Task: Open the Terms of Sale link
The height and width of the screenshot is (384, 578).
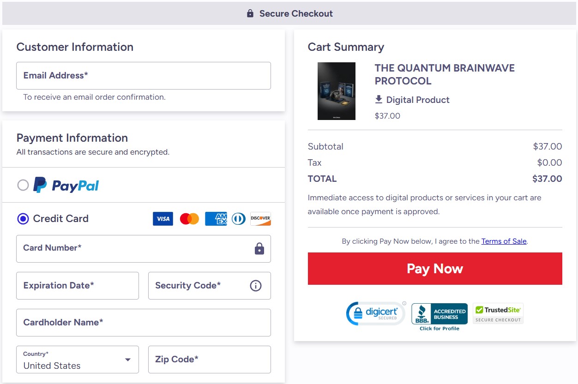Action: pos(504,241)
